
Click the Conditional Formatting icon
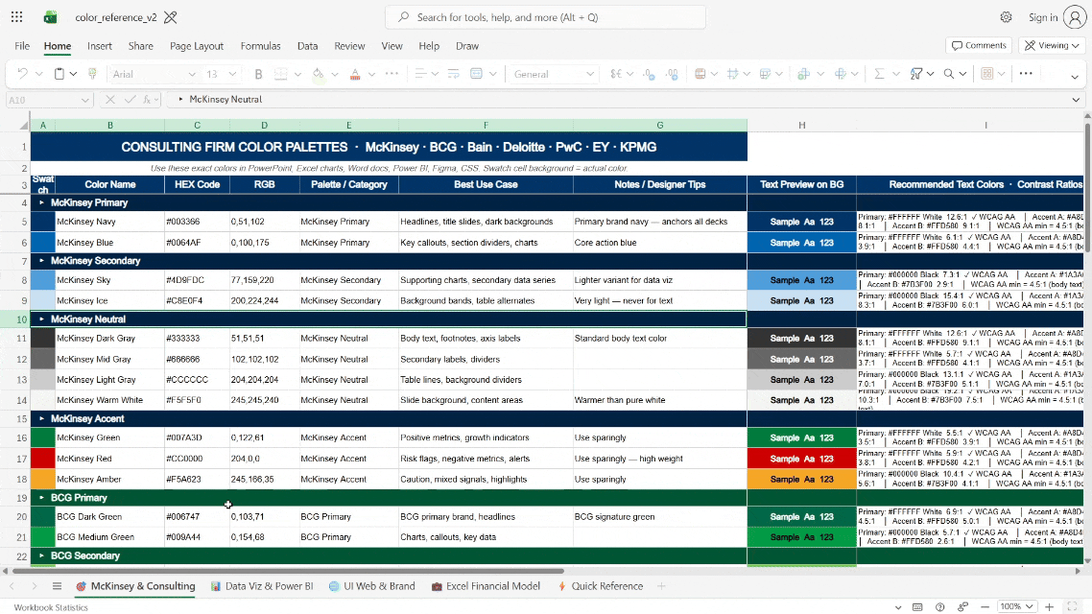click(x=700, y=74)
